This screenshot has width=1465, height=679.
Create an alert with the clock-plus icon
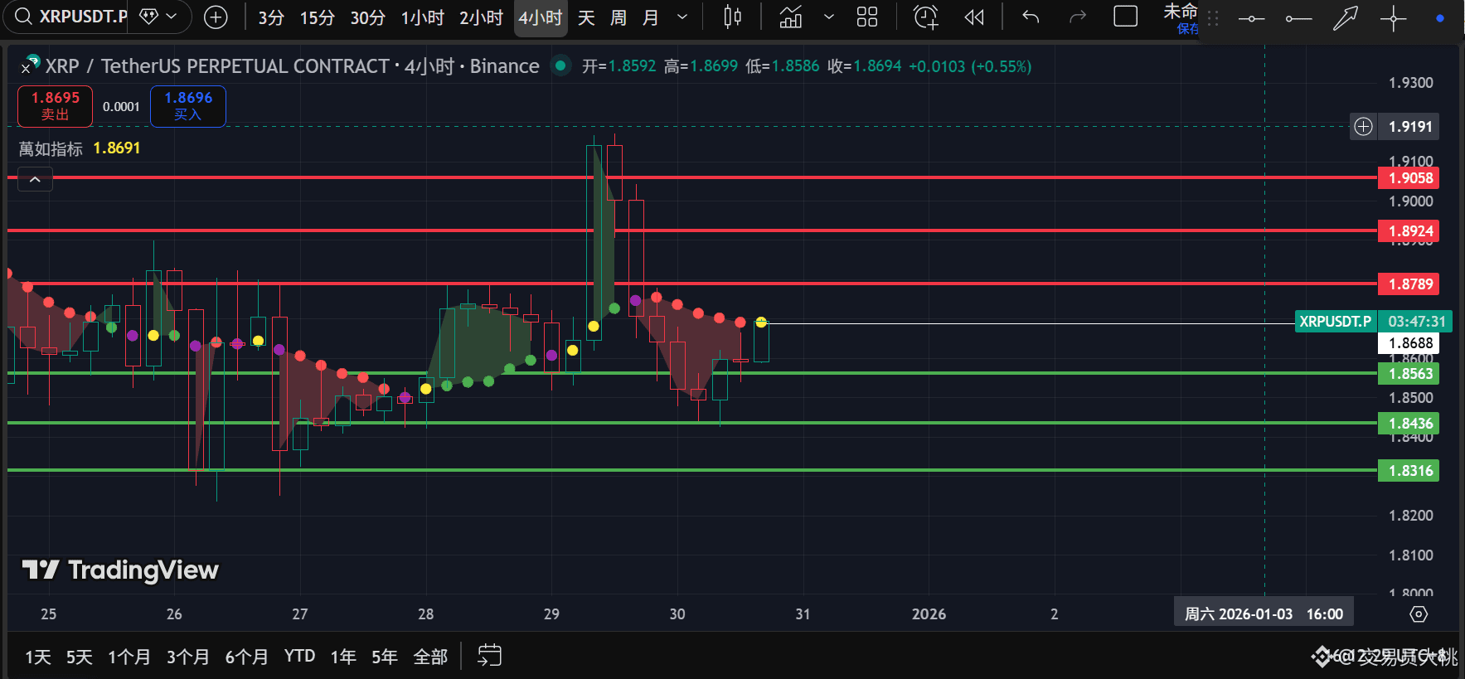pyautogui.click(x=925, y=17)
